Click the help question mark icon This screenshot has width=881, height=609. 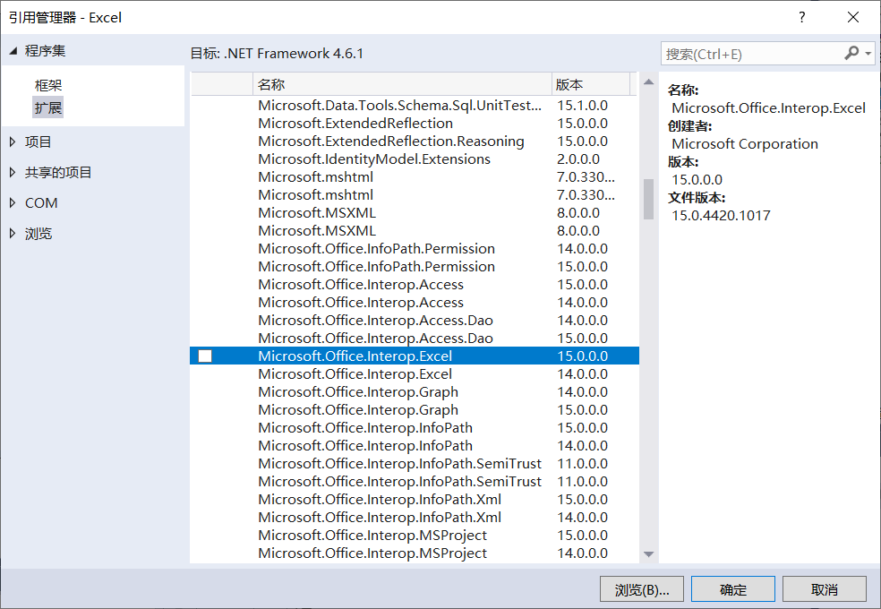tap(802, 17)
